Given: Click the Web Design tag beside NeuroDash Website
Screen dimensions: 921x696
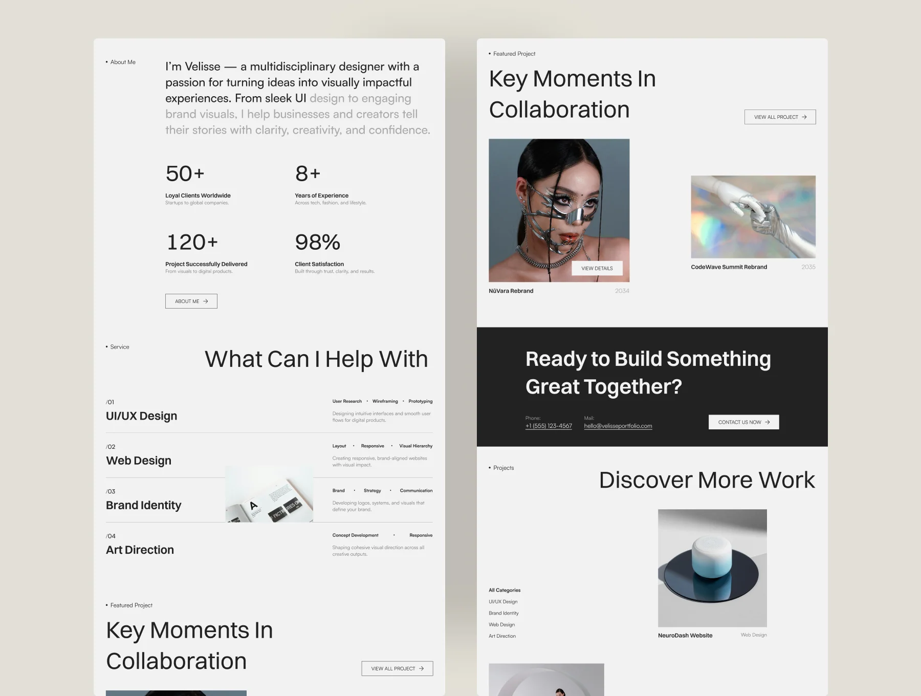Looking at the screenshot, I should pos(754,635).
